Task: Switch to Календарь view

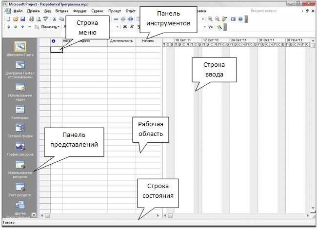Action: (20, 112)
